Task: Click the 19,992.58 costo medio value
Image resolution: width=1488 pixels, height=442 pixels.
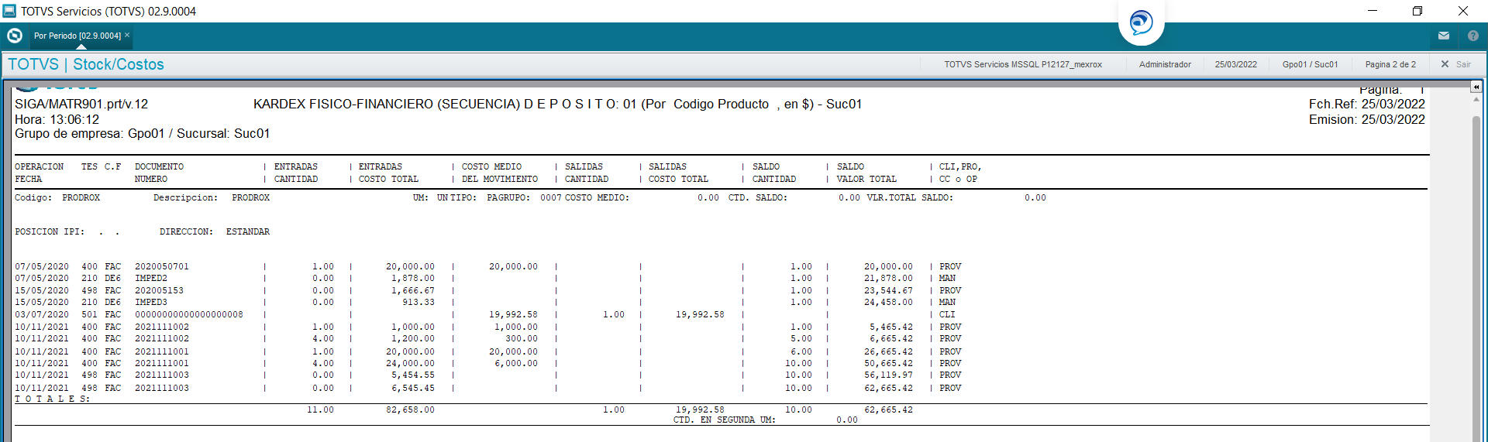Action: click(x=513, y=314)
